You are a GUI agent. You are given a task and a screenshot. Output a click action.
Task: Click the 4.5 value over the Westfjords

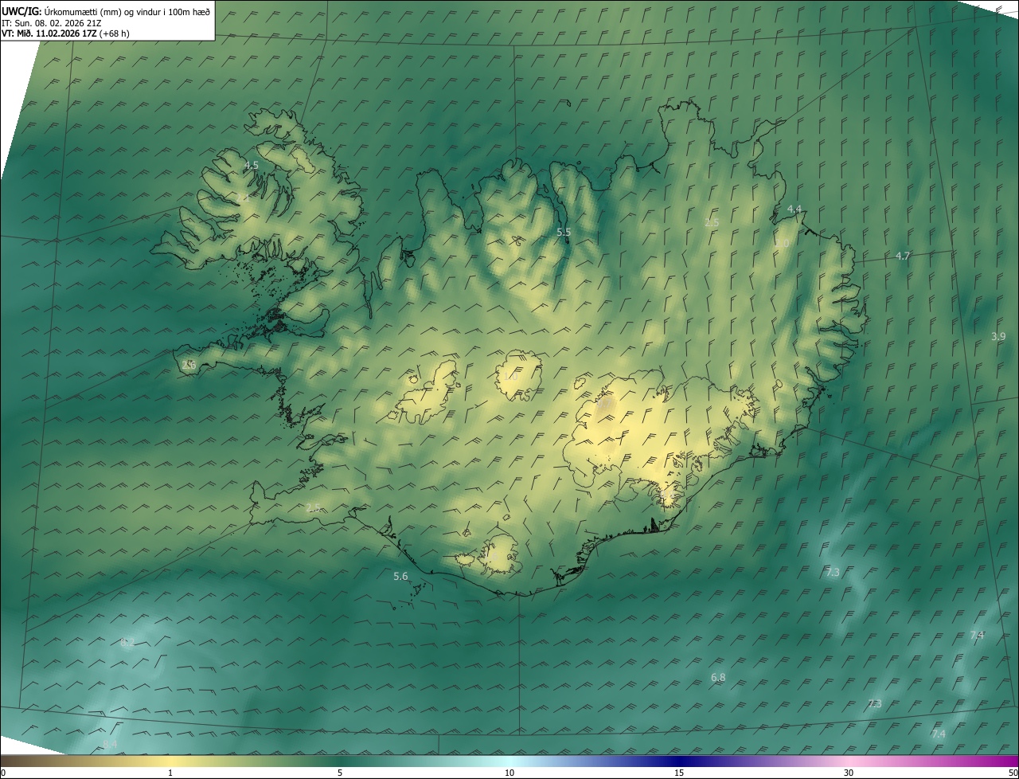[252, 165]
